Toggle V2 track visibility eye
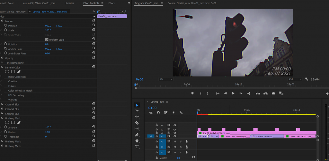The width and height of the screenshot is (329, 161). coord(175,133)
